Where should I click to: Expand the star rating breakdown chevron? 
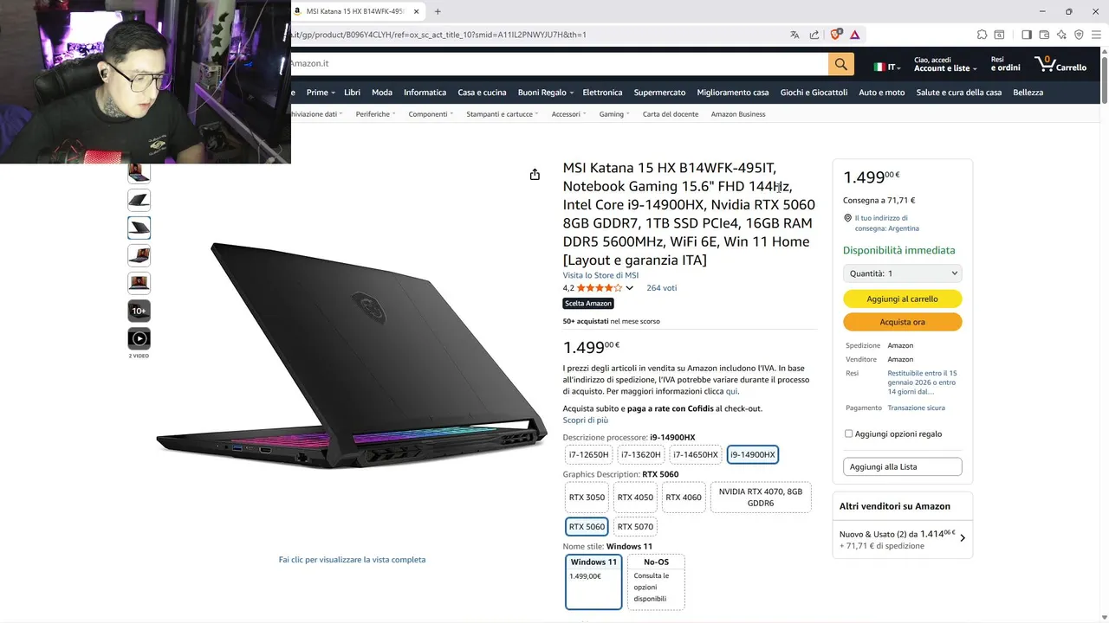(629, 288)
